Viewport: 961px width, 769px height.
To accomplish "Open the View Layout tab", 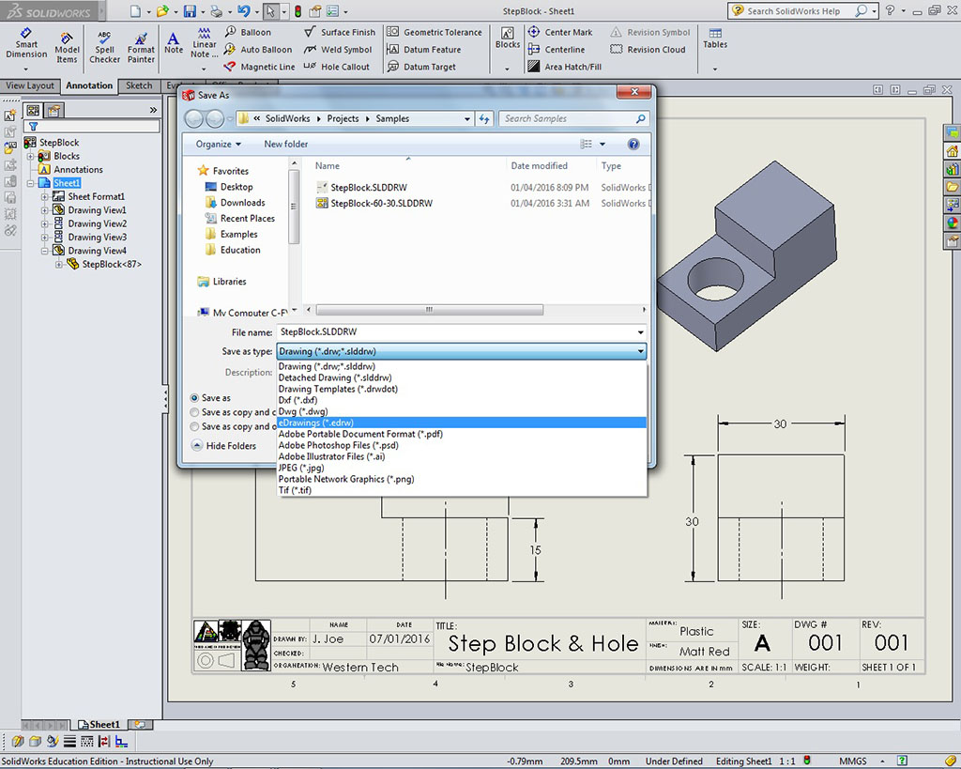I will point(30,85).
